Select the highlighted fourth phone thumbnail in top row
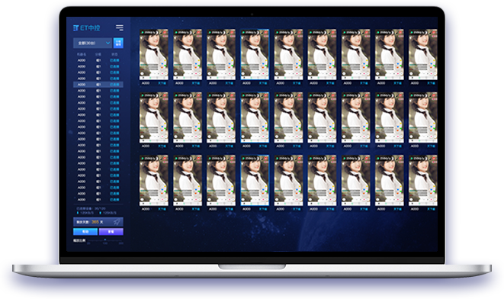Image resolution: width=504 pixels, height=299 pixels. pyautogui.click(x=255, y=54)
